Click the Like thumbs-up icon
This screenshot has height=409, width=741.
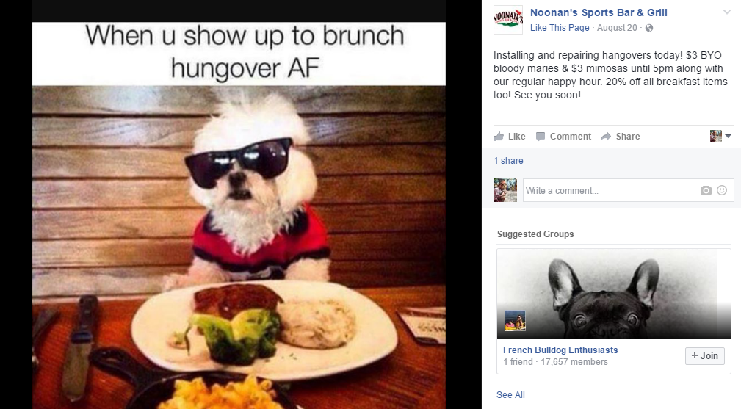click(499, 137)
